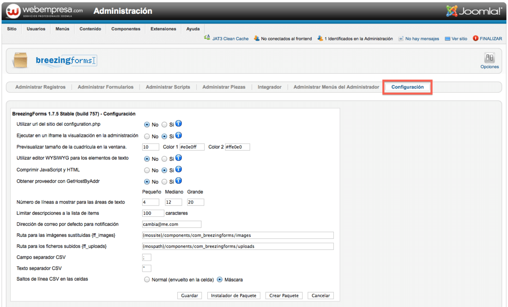Screen dimensions: 508x307
Task: Select Si for GetHostByAddr option
Action: click(164, 182)
